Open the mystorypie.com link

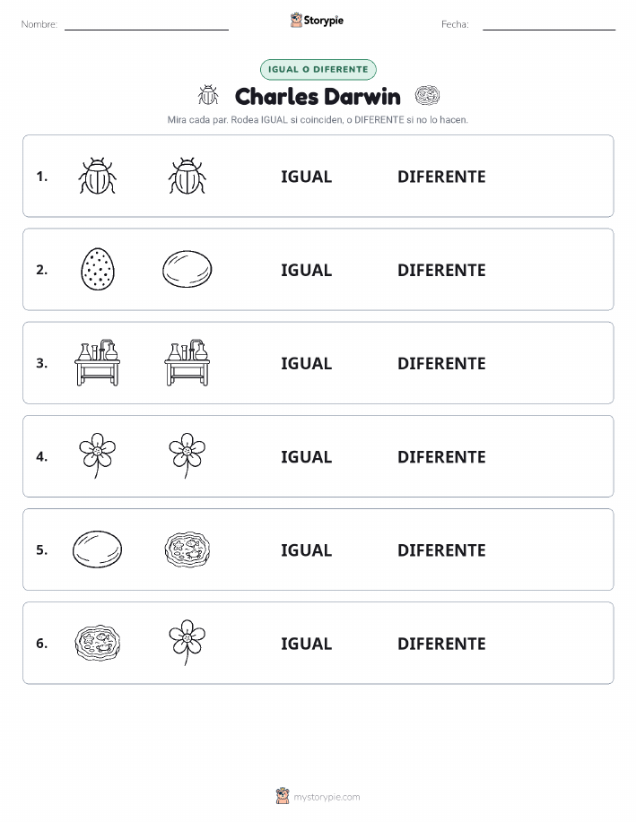pyautogui.click(x=318, y=796)
